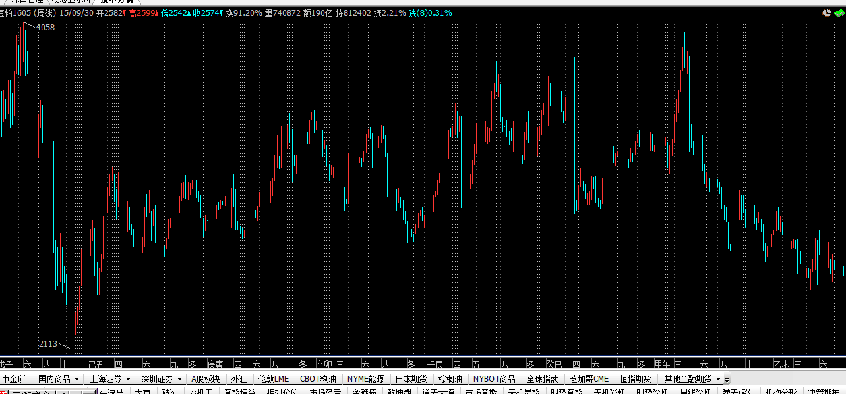Click the high price 高2599
The width and height of the screenshot is (846, 394).
click(142, 12)
